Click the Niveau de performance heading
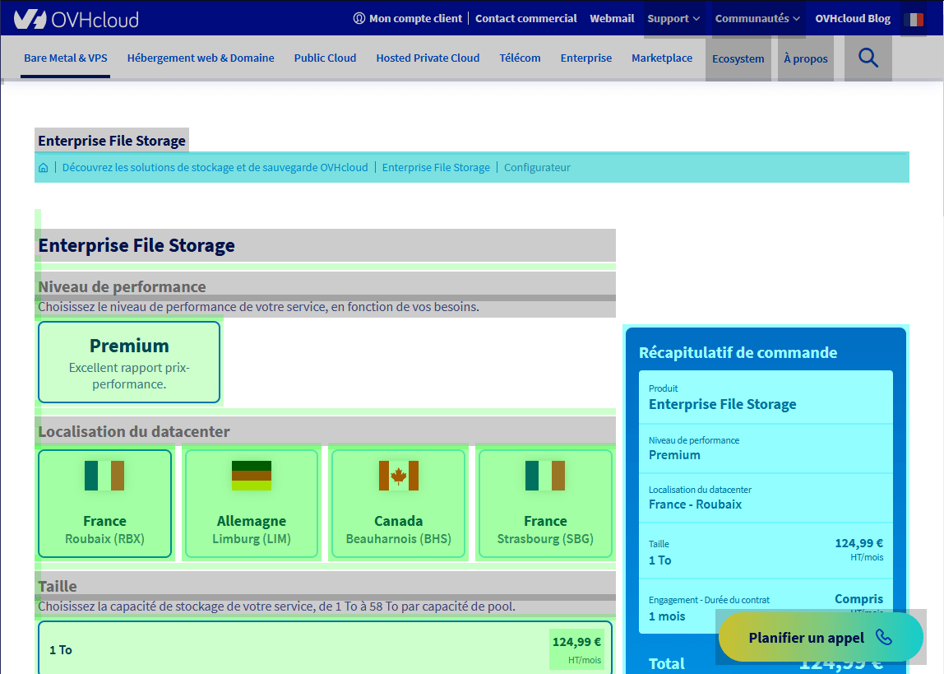 [x=122, y=286]
